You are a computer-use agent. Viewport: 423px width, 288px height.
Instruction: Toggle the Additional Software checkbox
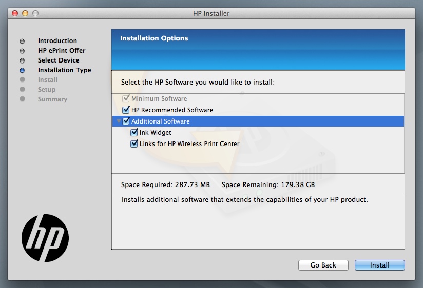[126, 121]
